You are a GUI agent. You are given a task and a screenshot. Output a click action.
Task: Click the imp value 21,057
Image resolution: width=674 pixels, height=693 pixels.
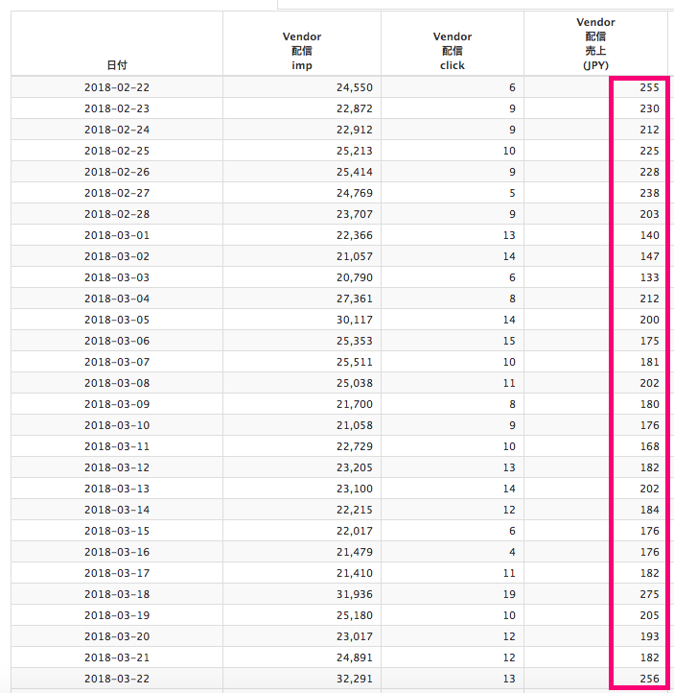pos(355,256)
